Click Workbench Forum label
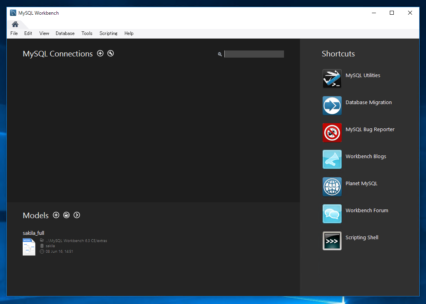 tap(367, 210)
